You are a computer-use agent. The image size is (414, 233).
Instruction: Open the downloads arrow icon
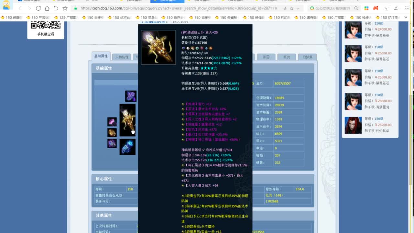pos(386,8)
